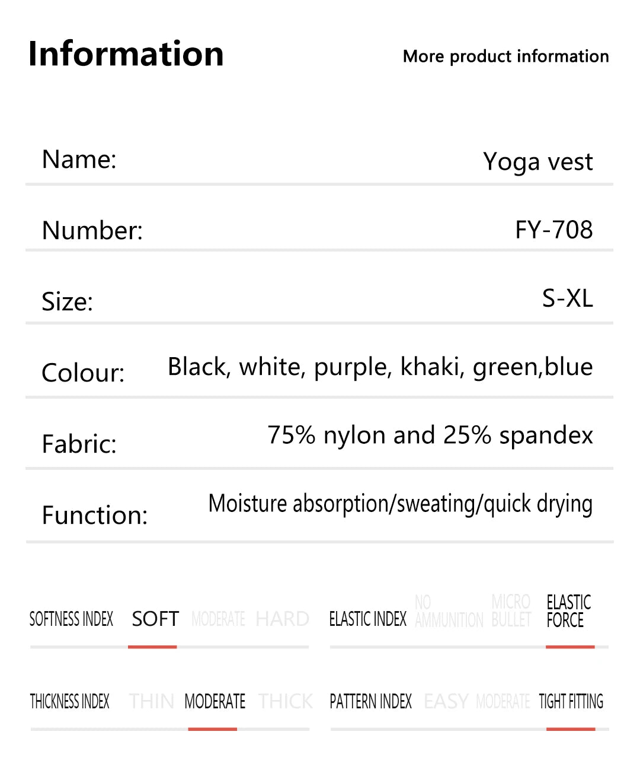Click the '75% nylon and 25% spandex' text

(430, 435)
